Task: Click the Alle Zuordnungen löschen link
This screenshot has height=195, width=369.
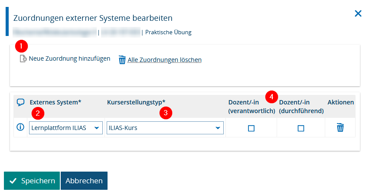Action: point(164,60)
